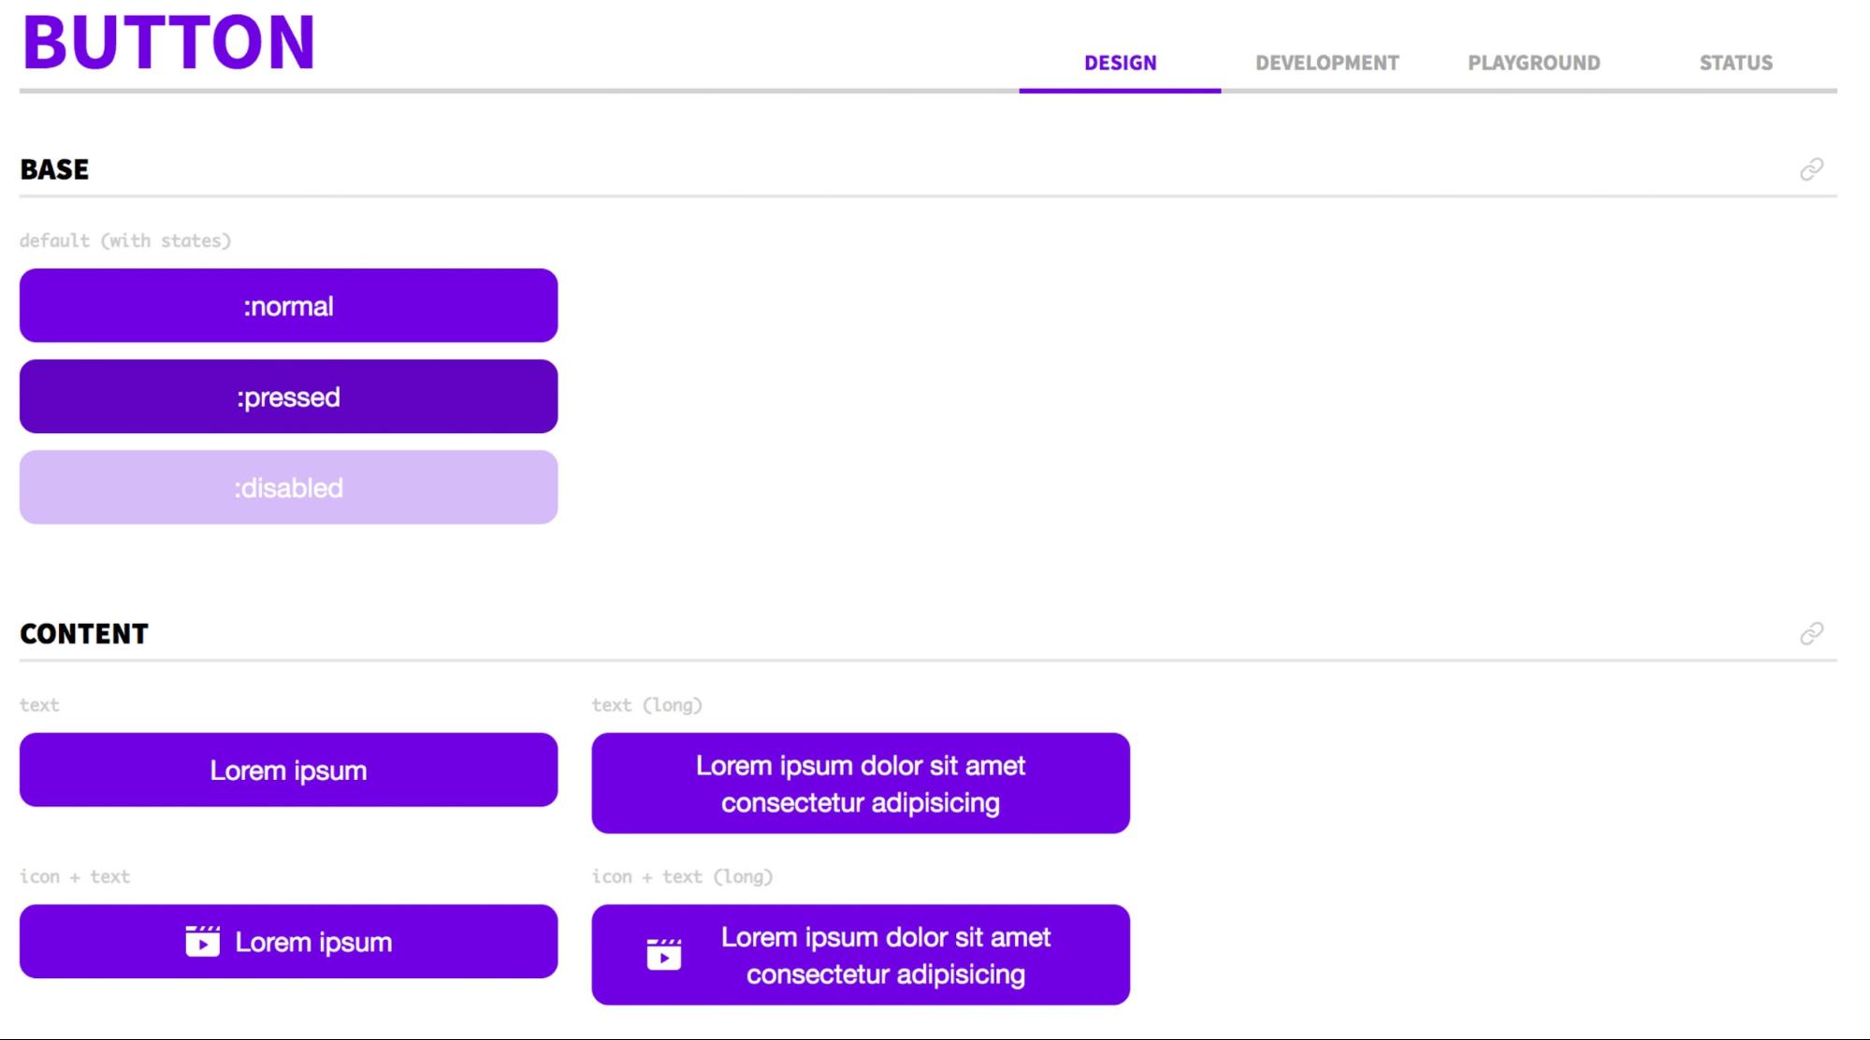Image resolution: width=1870 pixels, height=1040 pixels.
Task: Select the 'icon + text (long)' label
Action: tap(682, 876)
